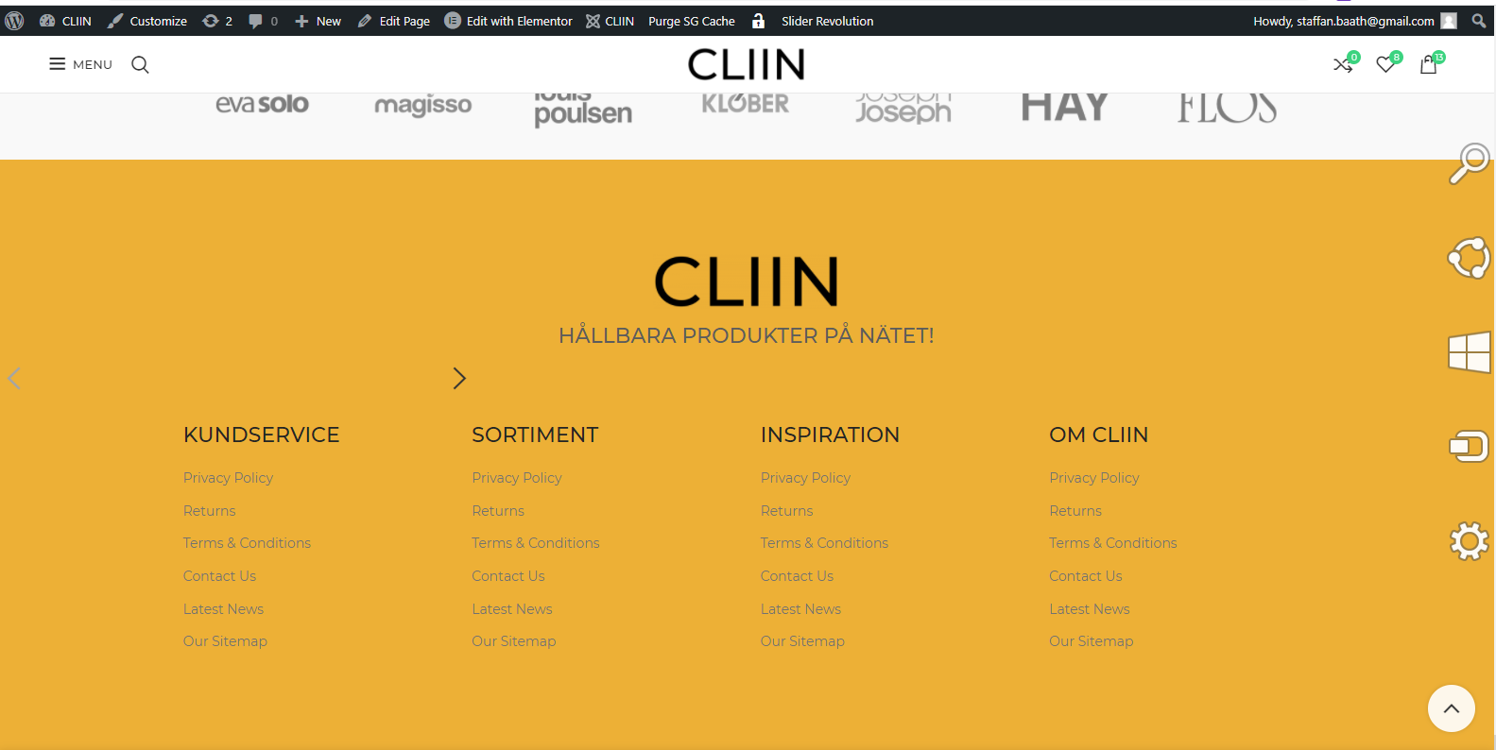1496x750 pixels.
Task: View the 2 pending updates
Action: [x=217, y=21]
